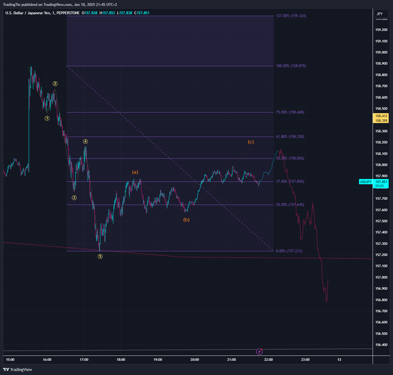393x375 pixels.
Task: Click the 25.00% (157.645) Fibonacci label
Action: tap(290, 205)
